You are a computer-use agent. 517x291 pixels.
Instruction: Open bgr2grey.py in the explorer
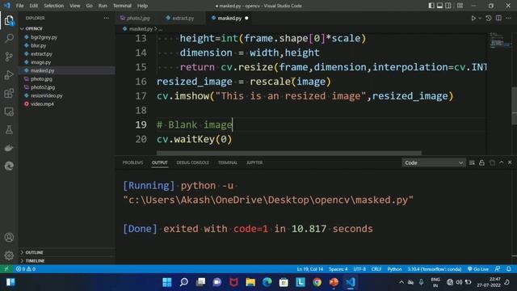44,37
